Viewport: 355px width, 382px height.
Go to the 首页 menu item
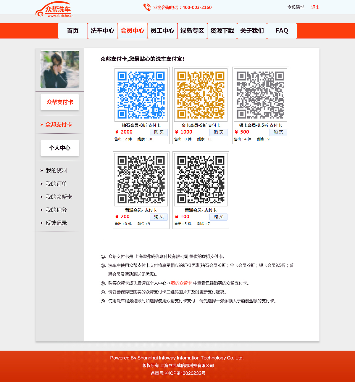click(73, 31)
